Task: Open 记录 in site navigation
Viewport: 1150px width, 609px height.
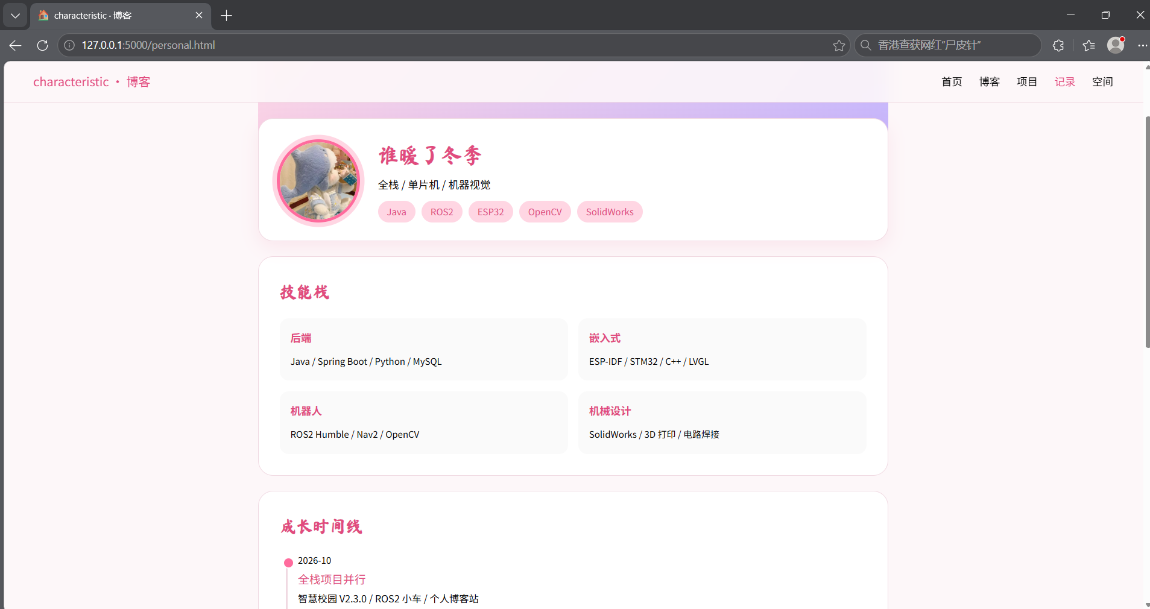Action: tap(1065, 82)
